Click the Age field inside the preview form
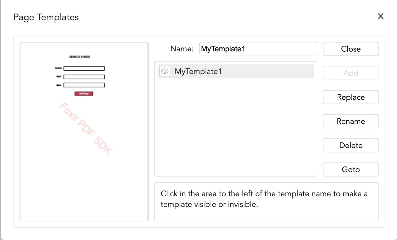The height and width of the screenshot is (240, 397). pos(84,77)
